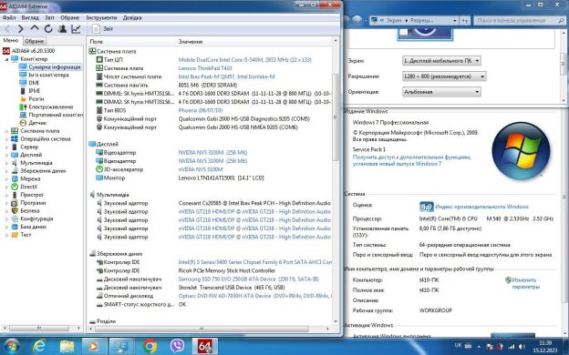Launch Internet Explorer from the taskbar
The image size is (569, 355).
[x=39, y=347]
